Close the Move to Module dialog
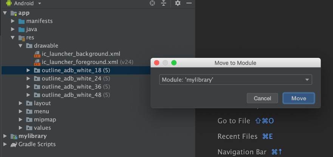The width and height of the screenshot is (333, 157). point(157,63)
